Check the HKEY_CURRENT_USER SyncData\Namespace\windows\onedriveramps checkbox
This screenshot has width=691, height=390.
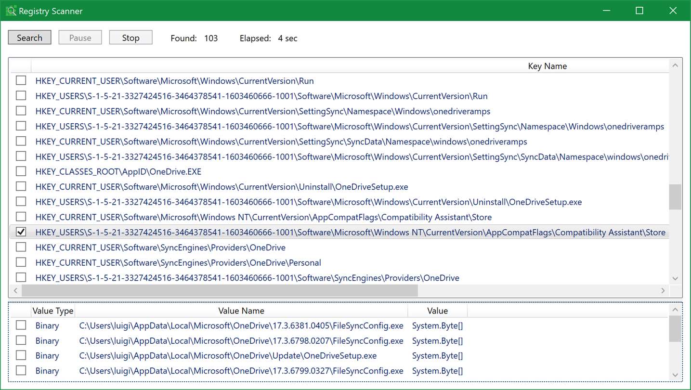pyautogui.click(x=21, y=141)
